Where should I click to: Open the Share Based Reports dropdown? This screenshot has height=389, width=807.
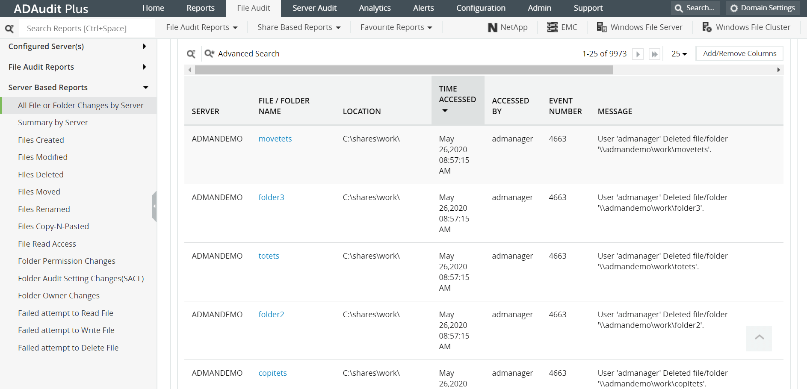299,27
